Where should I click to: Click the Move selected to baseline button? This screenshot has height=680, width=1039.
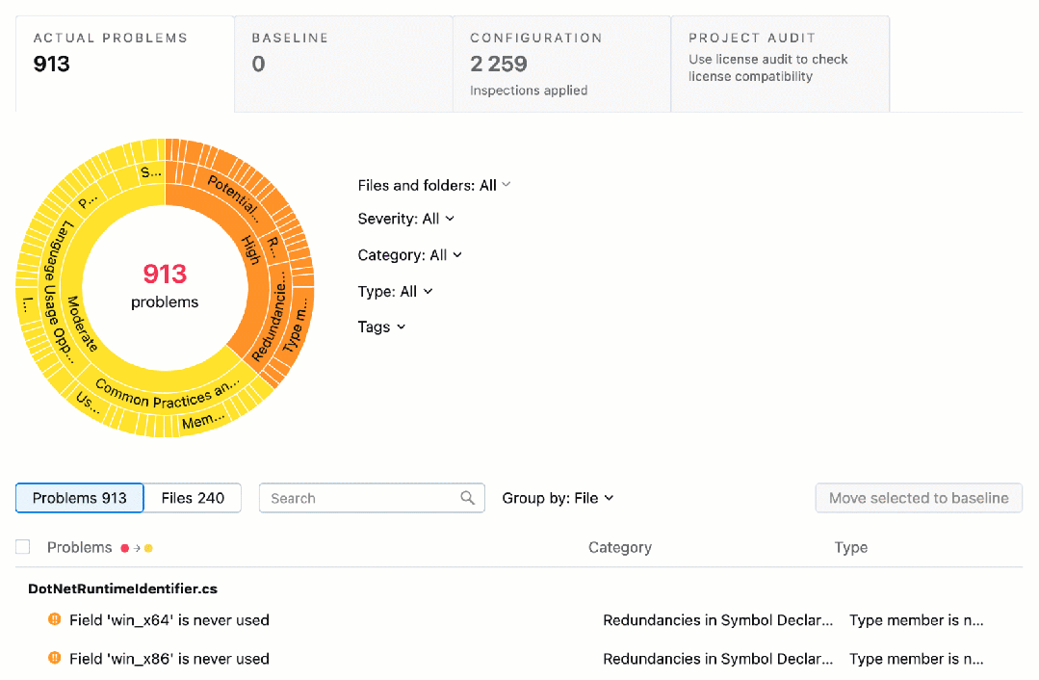click(919, 498)
